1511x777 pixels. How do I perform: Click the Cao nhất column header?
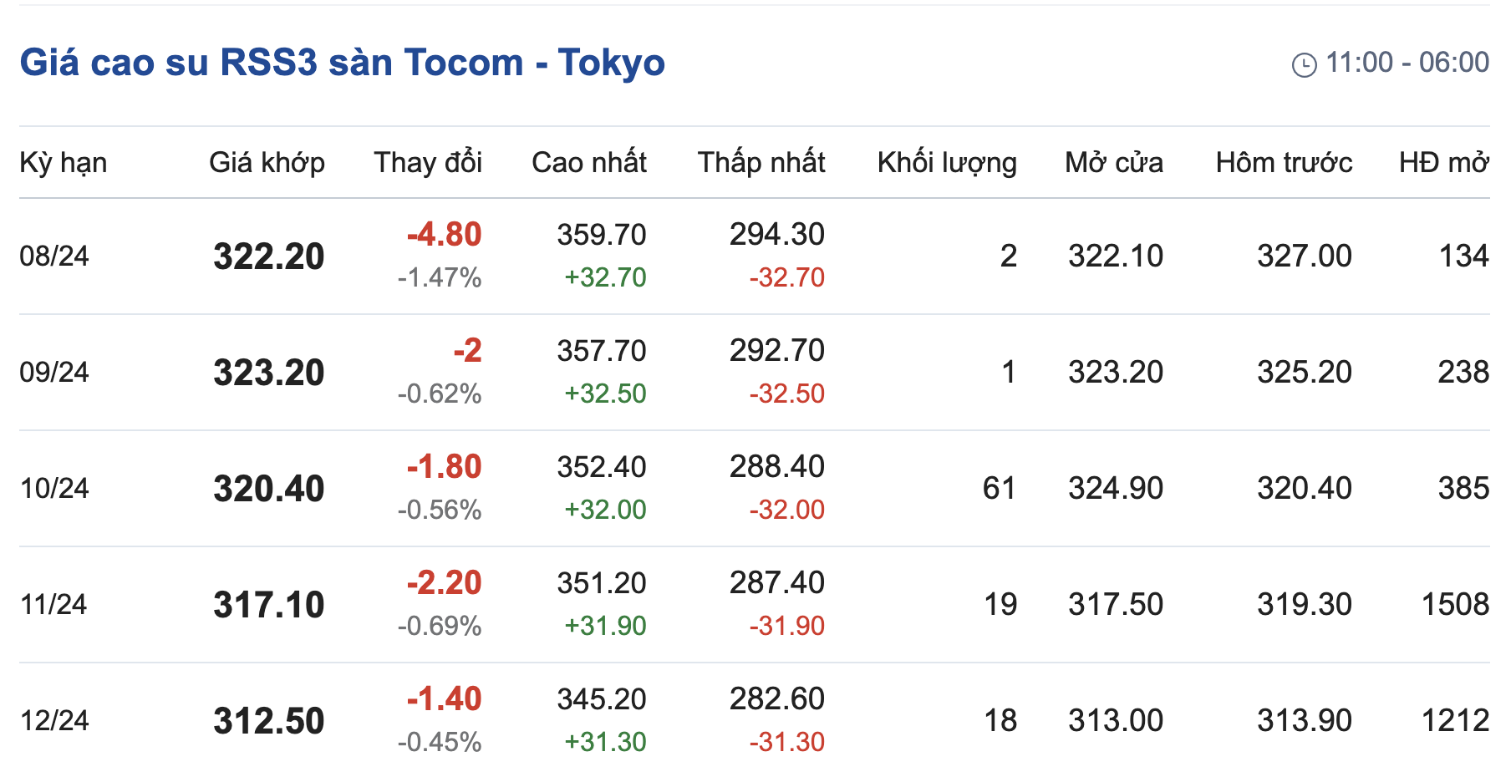pos(589,162)
